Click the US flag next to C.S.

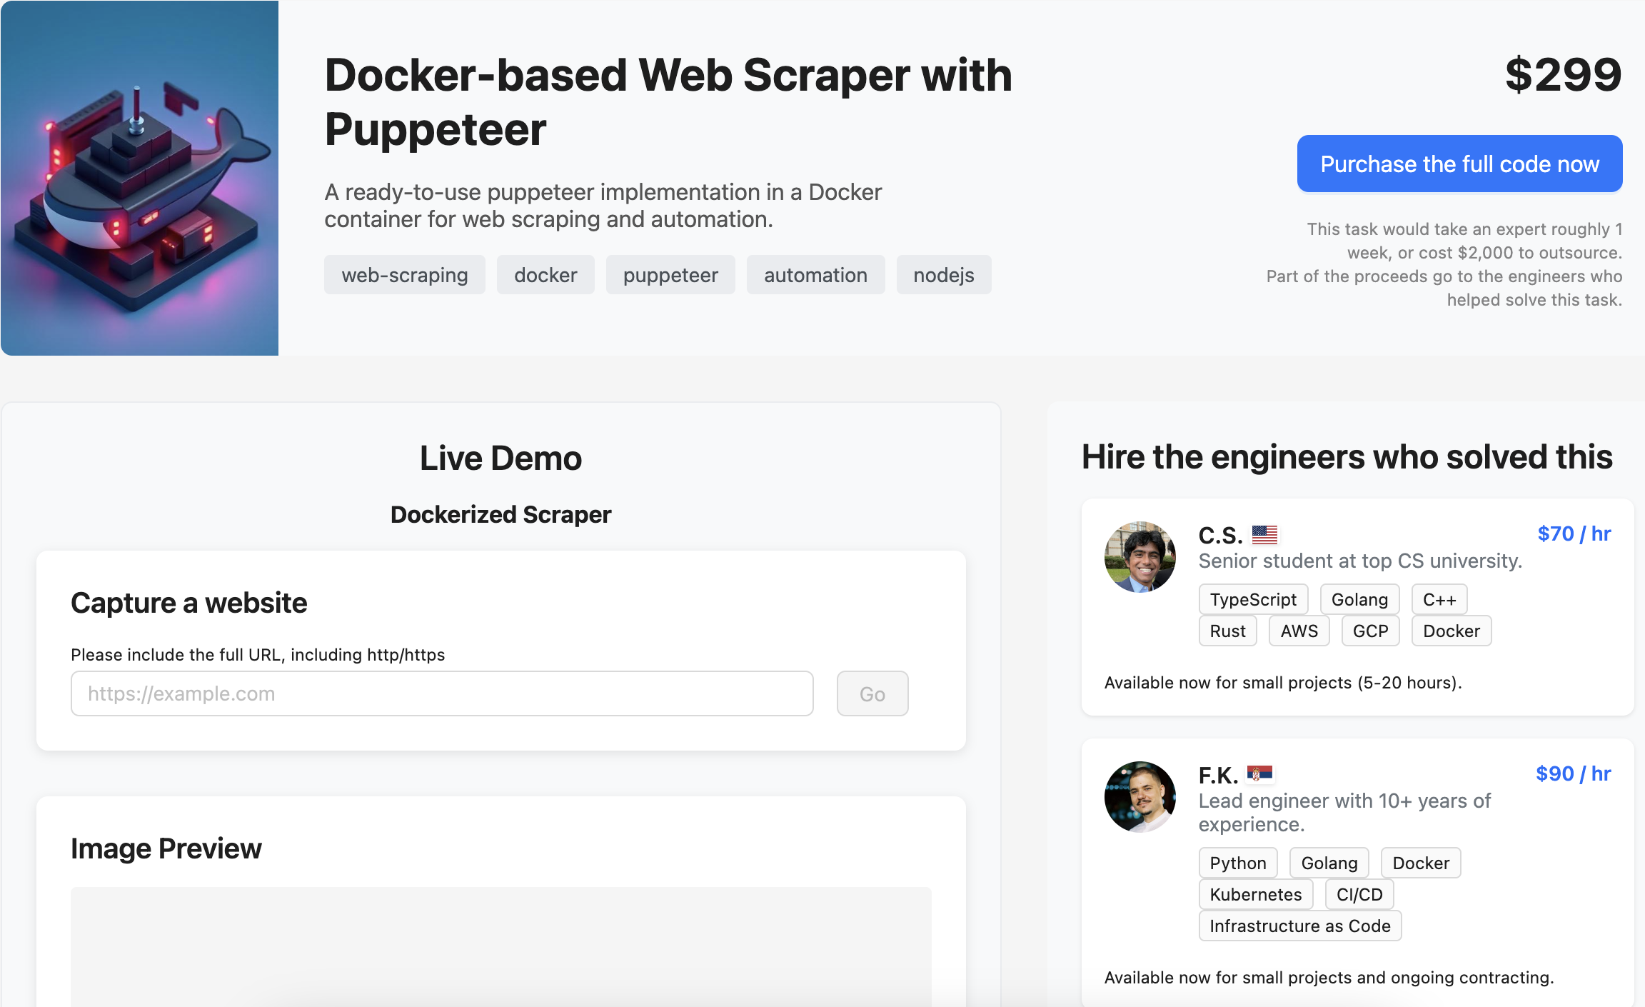pos(1264,534)
